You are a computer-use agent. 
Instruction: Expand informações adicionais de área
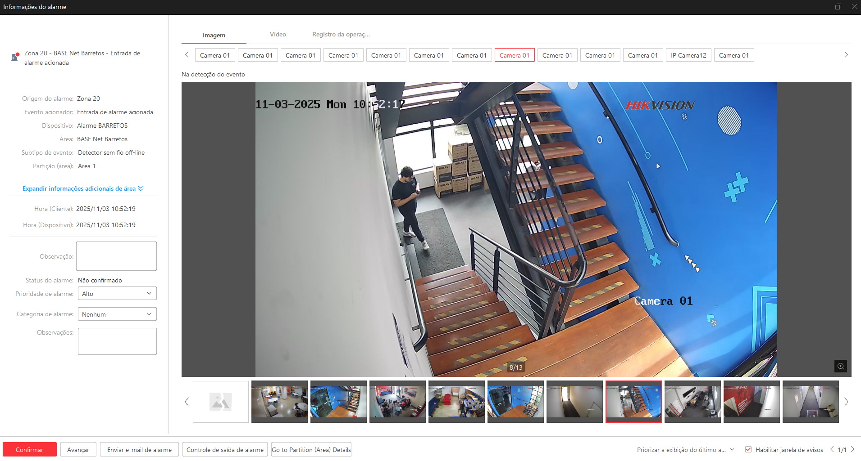[83, 188]
